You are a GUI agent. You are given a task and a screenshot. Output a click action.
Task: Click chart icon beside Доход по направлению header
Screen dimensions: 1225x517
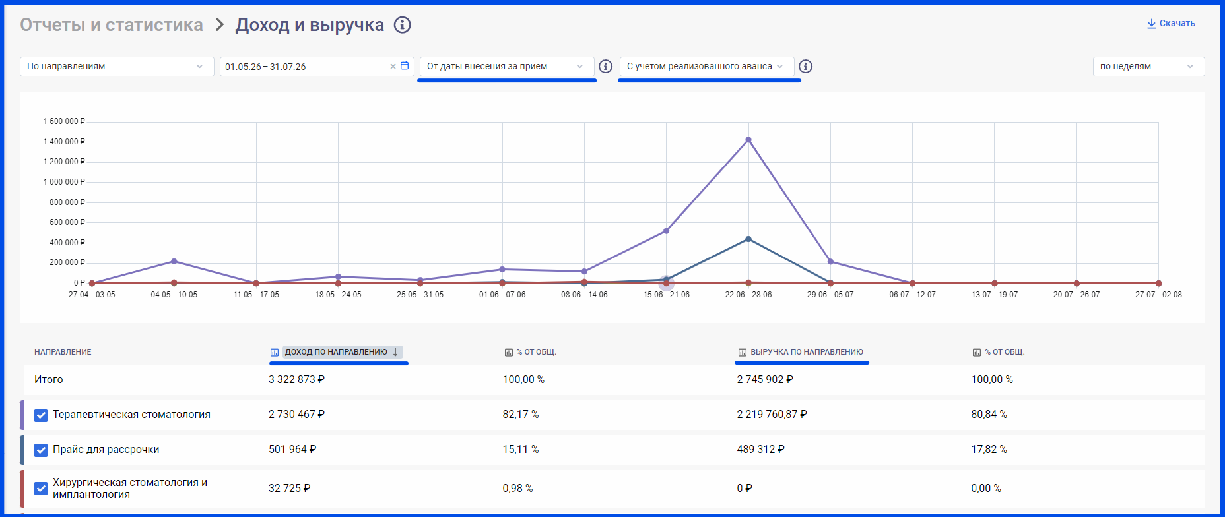pos(275,352)
